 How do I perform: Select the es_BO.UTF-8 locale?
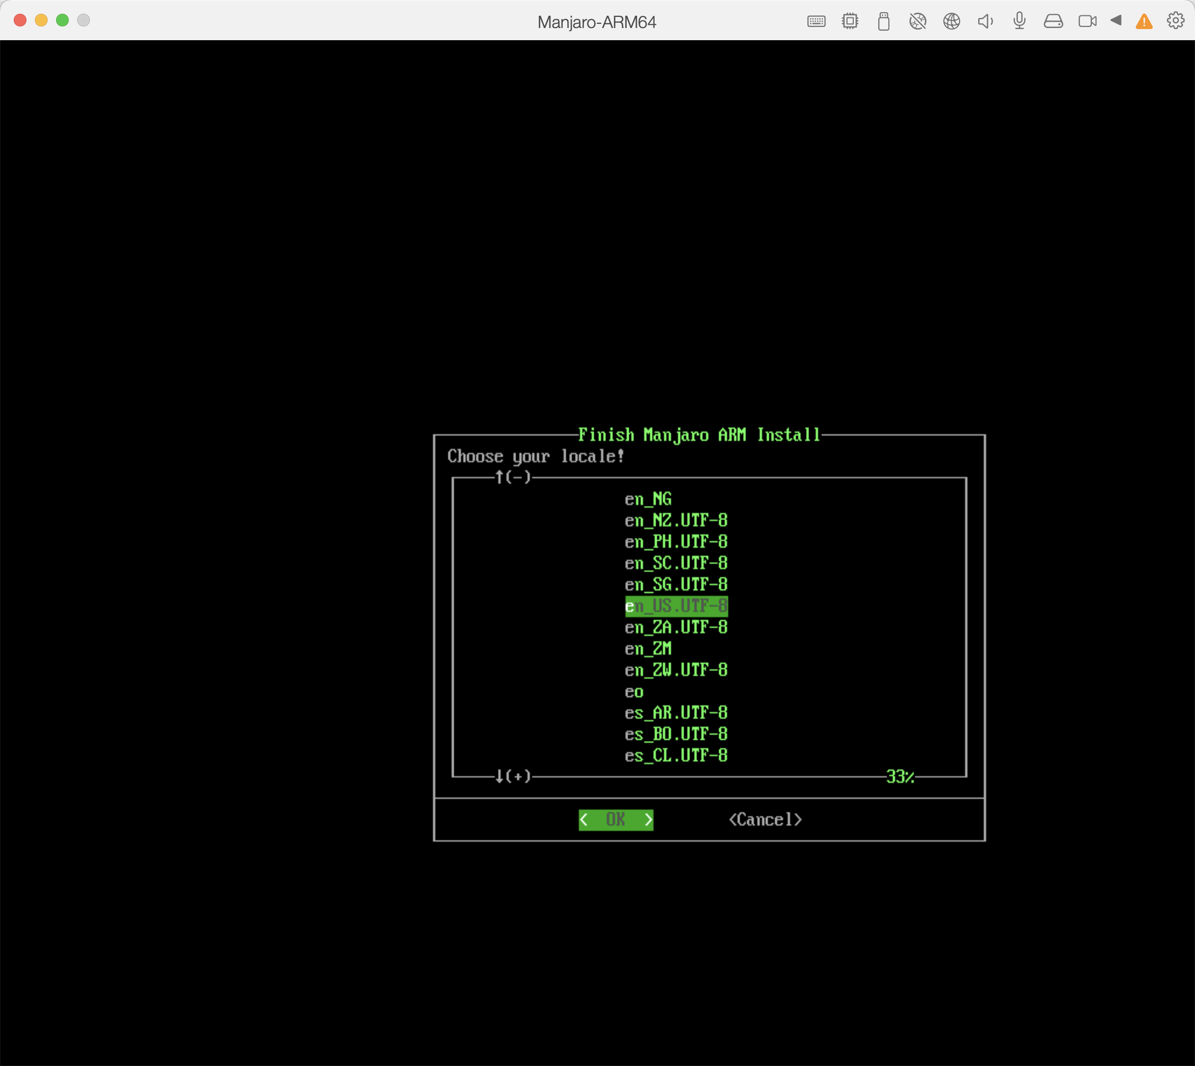click(x=676, y=734)
